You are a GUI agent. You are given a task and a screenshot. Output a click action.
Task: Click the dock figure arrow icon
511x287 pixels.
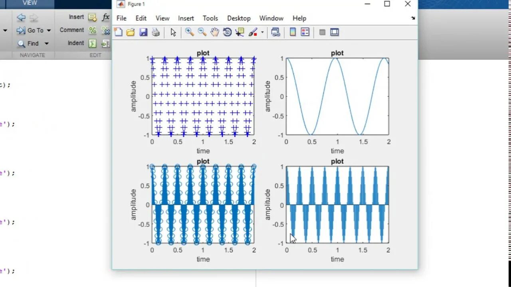[413, 18]
